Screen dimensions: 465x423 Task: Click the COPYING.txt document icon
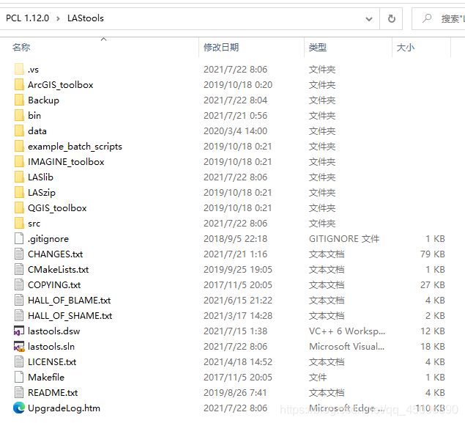tap(19, 285)
